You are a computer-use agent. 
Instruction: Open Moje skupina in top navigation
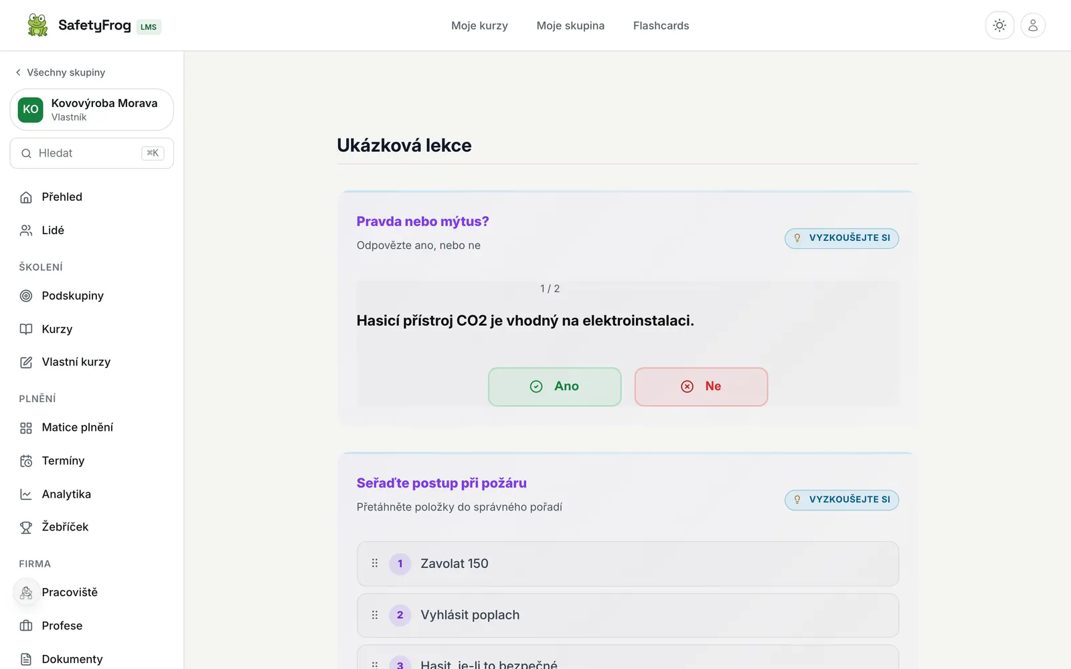[570, 25]
